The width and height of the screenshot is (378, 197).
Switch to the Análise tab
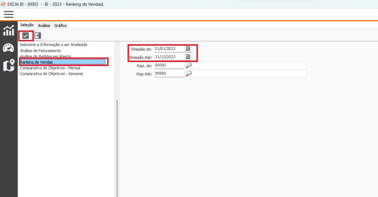(44, 26)
